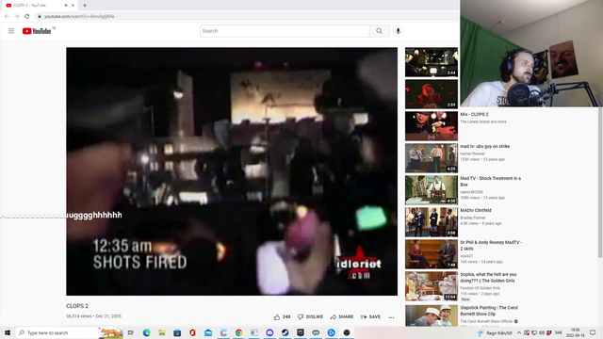The width and height of the screenshot is (603, 339).
Task: Focus the YouTube search box
Action: (x=285, y=31)
